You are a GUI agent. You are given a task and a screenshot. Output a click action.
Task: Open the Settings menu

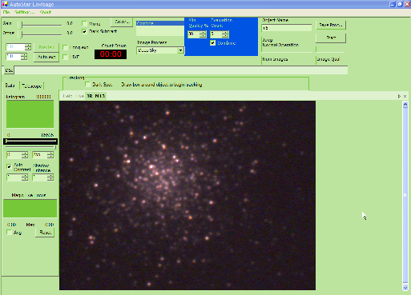(24, 12)
